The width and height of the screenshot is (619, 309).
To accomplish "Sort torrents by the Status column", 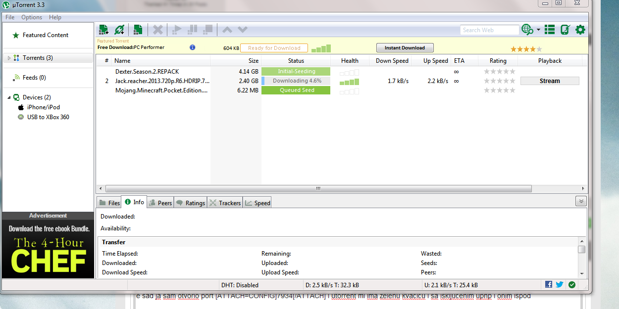I will 296,61.
